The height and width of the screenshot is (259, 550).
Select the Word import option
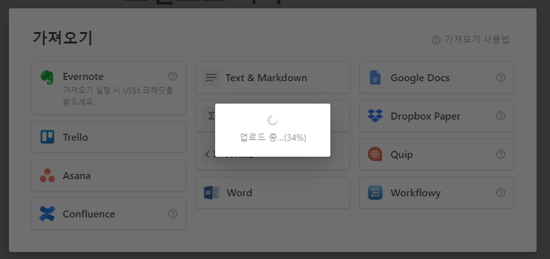[273, 192]
